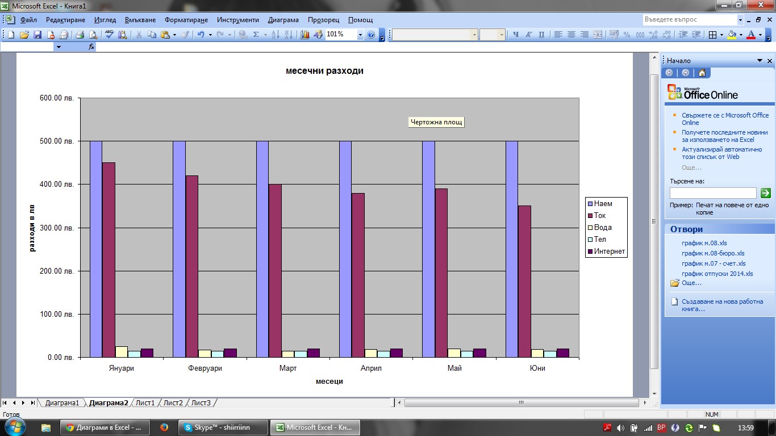
Task: Open Paste options dropdown arrow
Action: click(174, 35)
